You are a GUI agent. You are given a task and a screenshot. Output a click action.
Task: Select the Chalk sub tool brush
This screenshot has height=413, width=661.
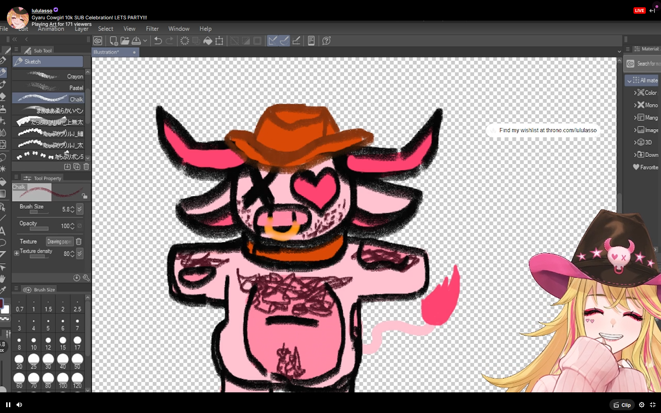pyautogui.click(x=48, y=99)
